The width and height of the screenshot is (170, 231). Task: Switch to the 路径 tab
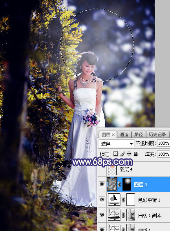click(x=139, y=135)
